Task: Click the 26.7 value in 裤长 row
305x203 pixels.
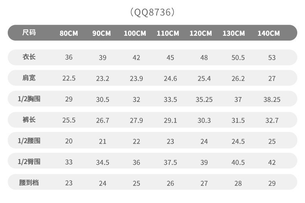Action: (102, 121)
